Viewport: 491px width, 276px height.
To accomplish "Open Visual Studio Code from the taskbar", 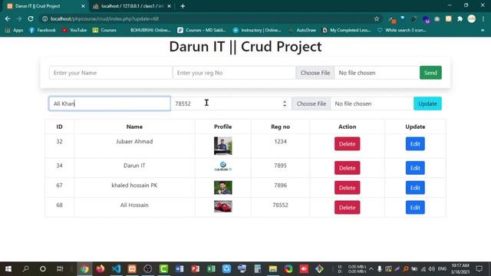I will pos(116,269).
